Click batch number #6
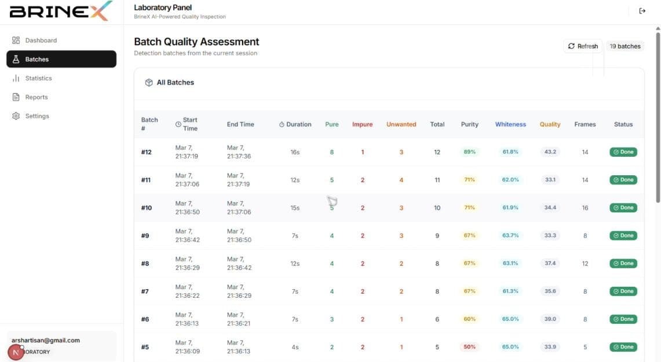The width and height of the screenshot is (661, 362). [145, 319]
